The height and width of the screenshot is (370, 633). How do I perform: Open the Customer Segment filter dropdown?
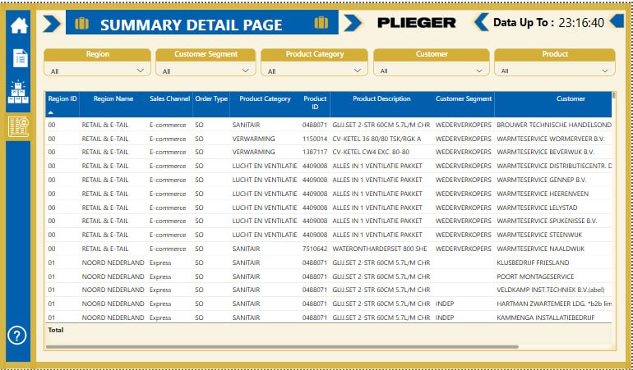tap(206, 71)
